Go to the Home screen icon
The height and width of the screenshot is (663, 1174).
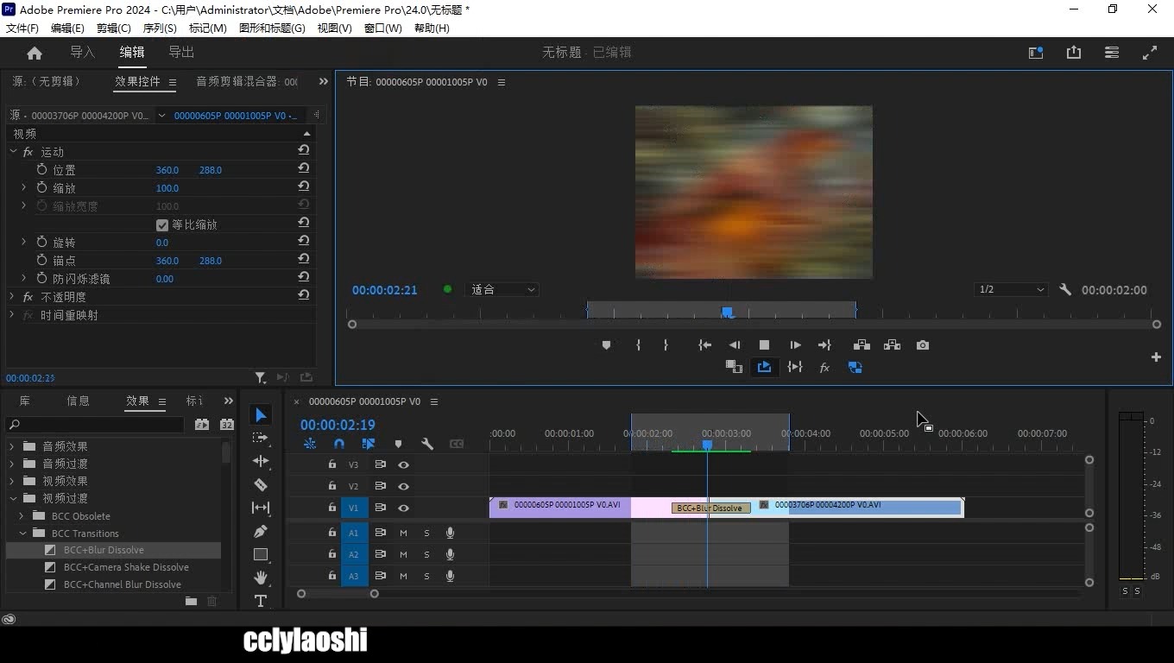[35, 53]
